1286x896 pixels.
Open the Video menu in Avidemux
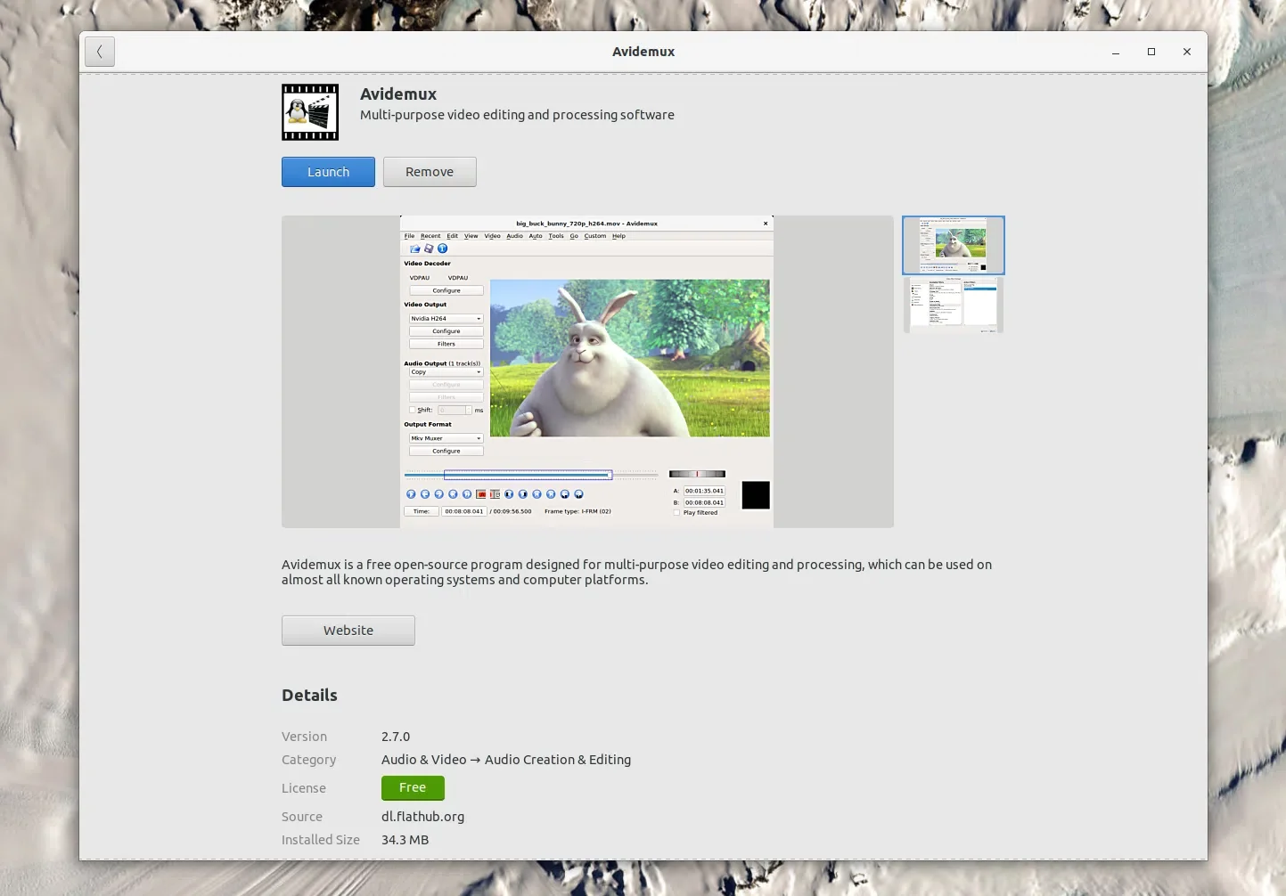[492, 236]
